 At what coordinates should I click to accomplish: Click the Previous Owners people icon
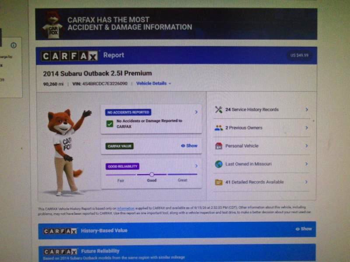(x=218, y=128)
